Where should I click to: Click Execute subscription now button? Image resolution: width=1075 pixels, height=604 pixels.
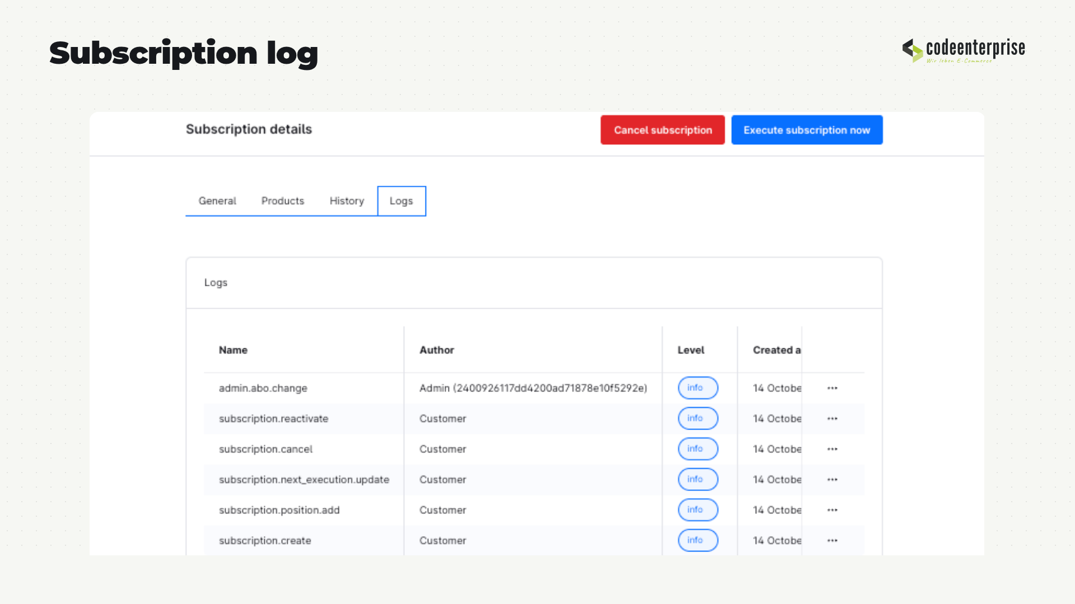[x=807, y=130]
